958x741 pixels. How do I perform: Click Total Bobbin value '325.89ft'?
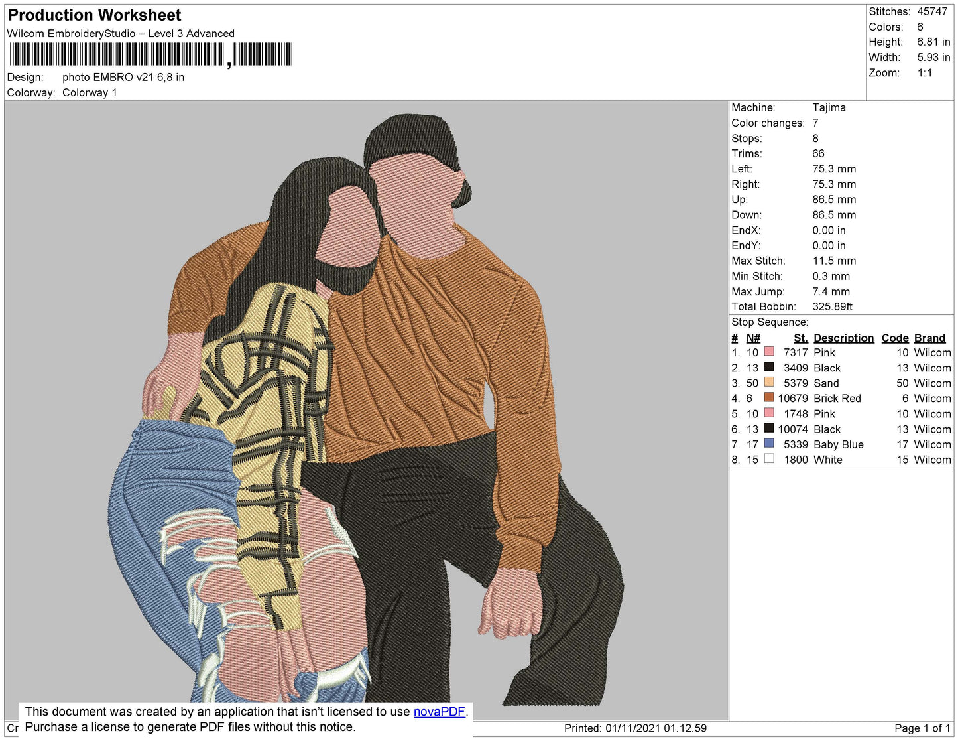[832, 306]
